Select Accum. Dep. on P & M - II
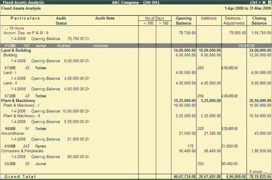The width and height of the screenshot is (272, 180). point(136,33)
